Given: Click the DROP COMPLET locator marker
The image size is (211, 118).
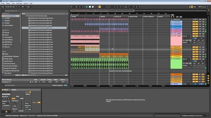Looking at the screenshot, I should (x=148, y=17).
